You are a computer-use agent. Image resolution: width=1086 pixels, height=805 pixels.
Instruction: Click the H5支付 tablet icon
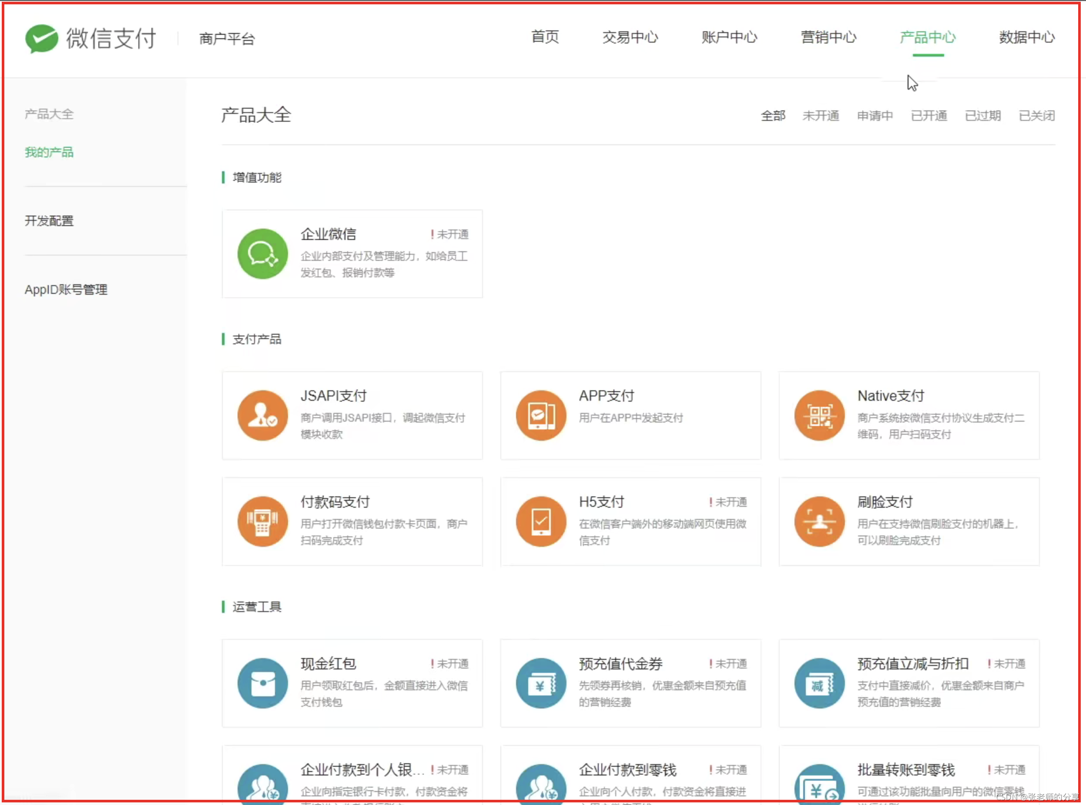click(x=541, y=522)
